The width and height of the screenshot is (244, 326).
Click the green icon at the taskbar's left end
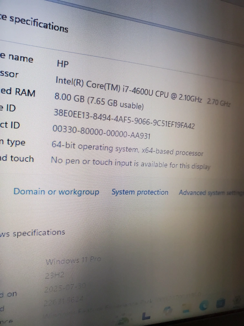click(x=123, y=321)
